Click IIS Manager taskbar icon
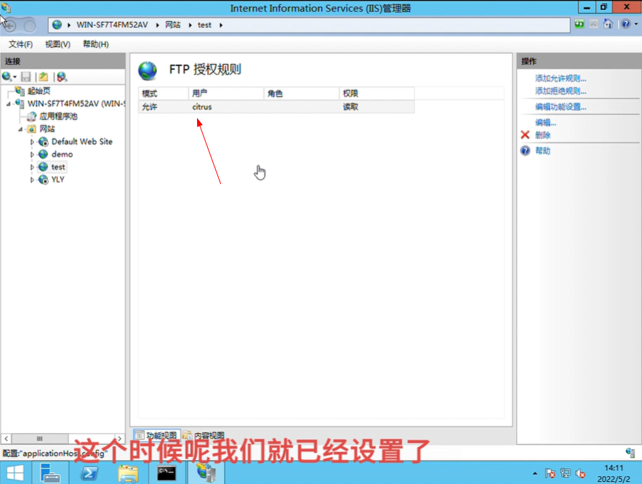The width and height of the screenshot is (642, 484). pos(206,473)
